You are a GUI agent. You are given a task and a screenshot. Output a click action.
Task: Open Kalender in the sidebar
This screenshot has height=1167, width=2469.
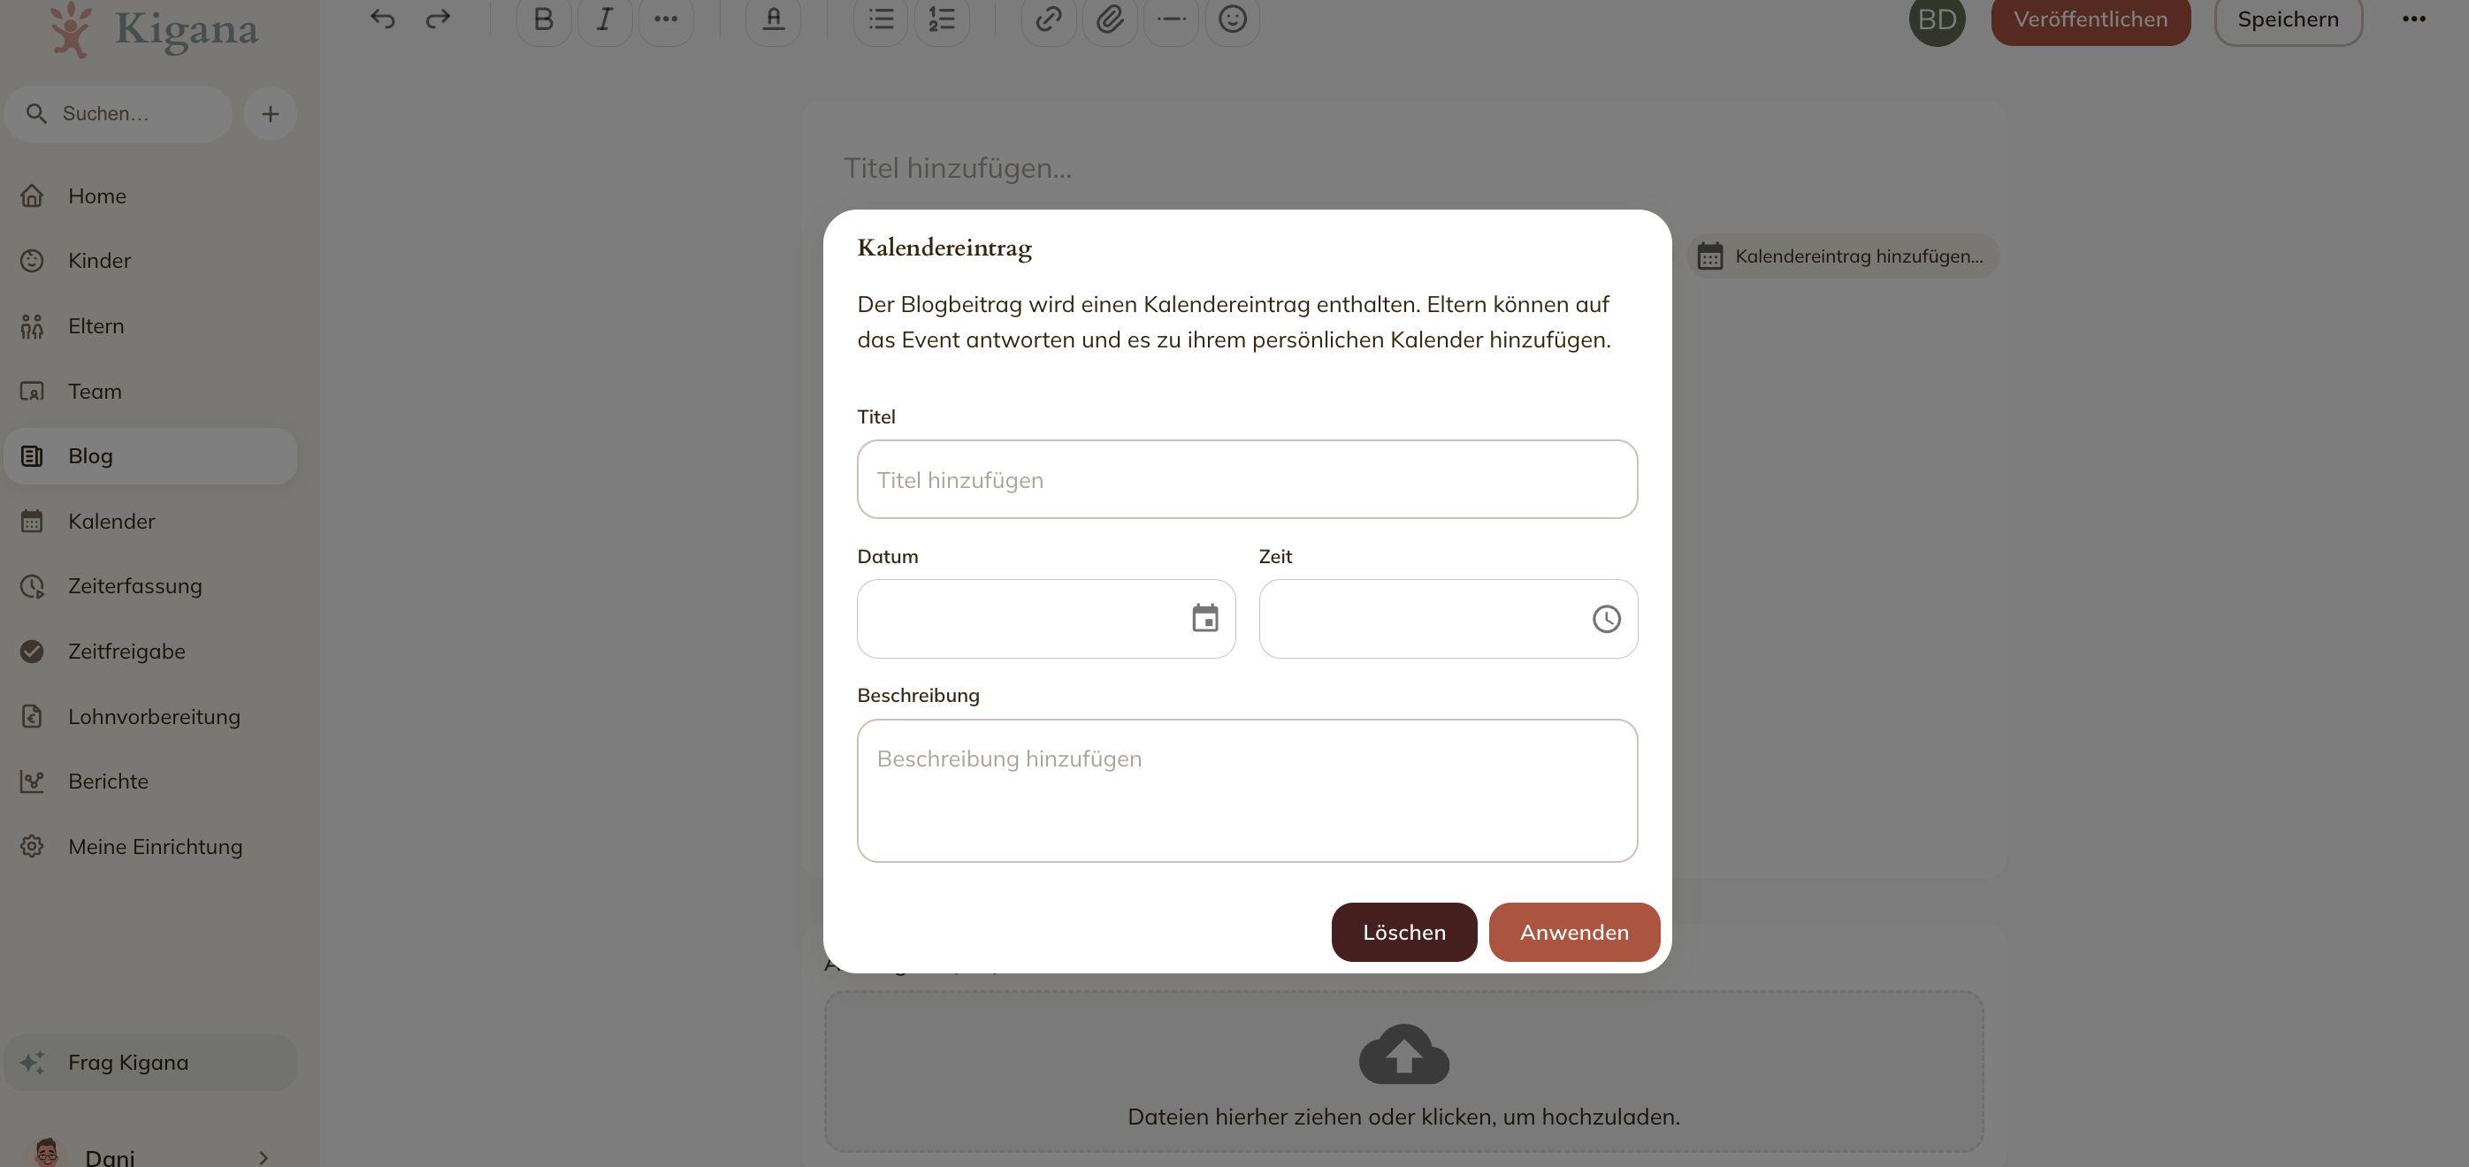point(150,522)
